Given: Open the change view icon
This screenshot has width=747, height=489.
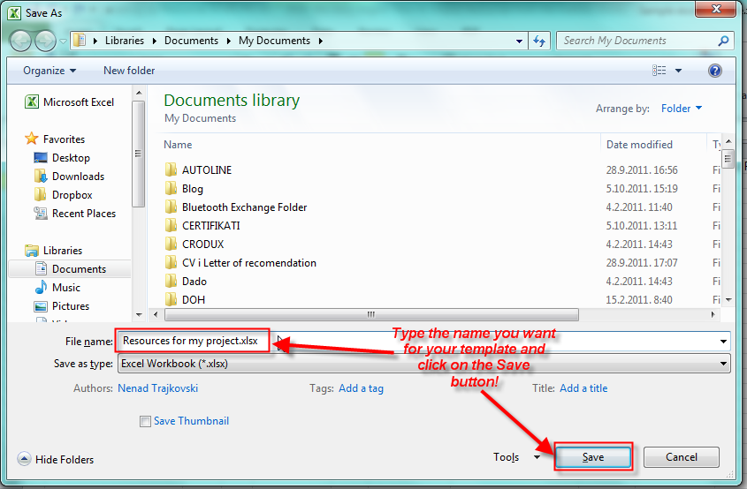Looking at the screenshot, I should (659, 71).
